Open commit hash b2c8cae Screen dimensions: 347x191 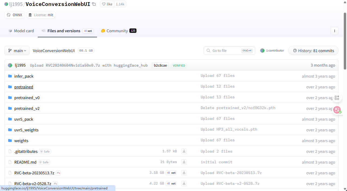click(160, 65)
